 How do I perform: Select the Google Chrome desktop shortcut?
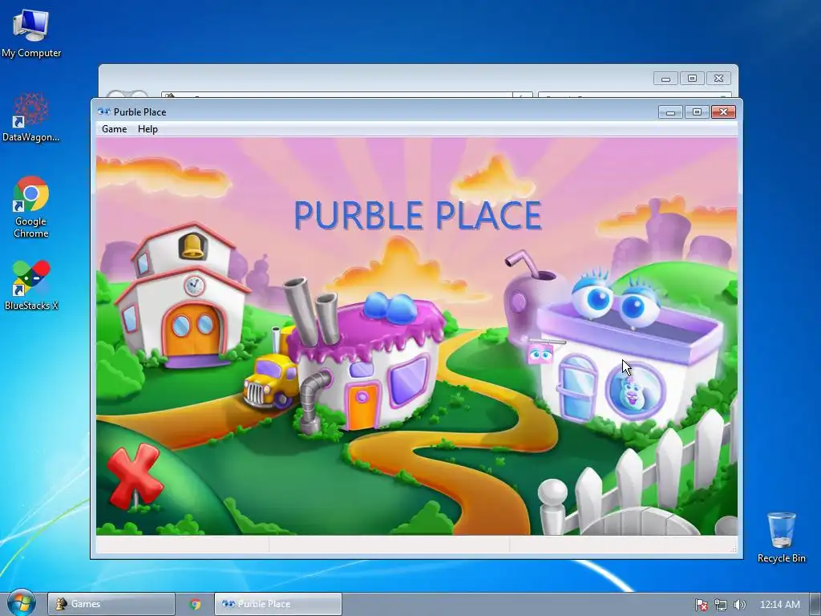[31, 208]
